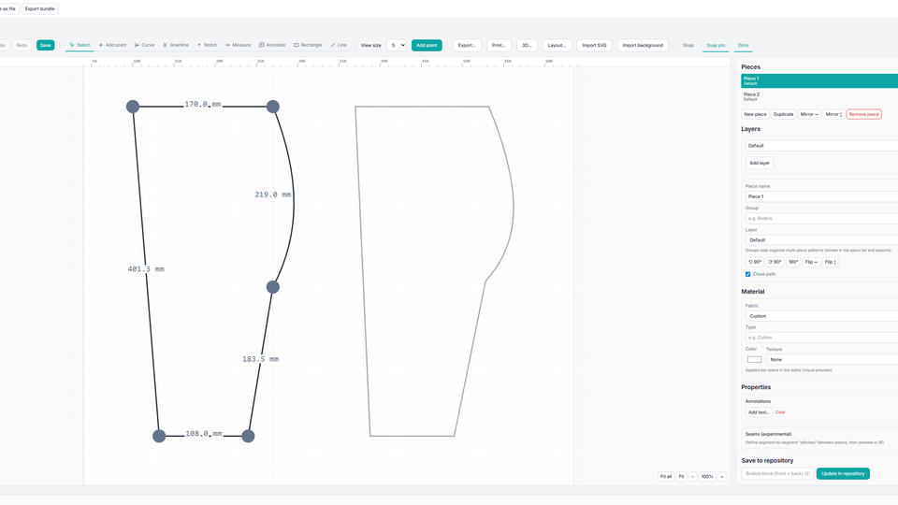Toggle the Close path checkbox

point(748,274)
